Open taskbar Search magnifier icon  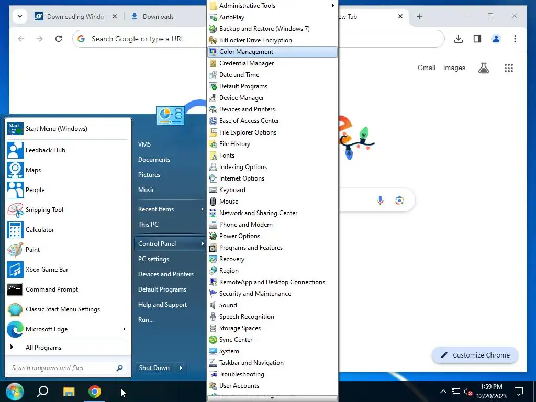coord(42,392)
